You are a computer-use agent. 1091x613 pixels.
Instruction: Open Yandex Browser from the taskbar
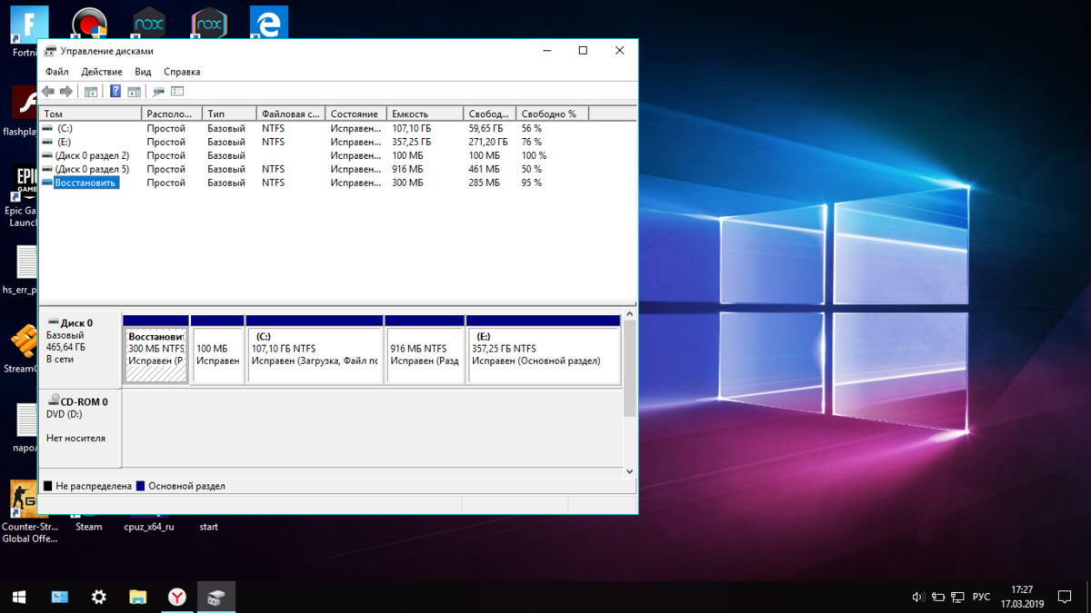[177, 597]
